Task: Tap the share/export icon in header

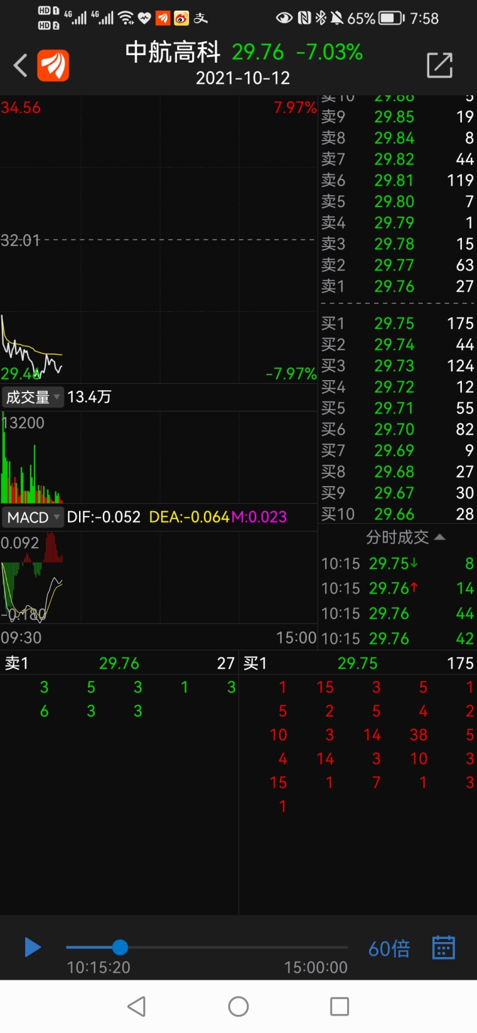Action: 439,65
